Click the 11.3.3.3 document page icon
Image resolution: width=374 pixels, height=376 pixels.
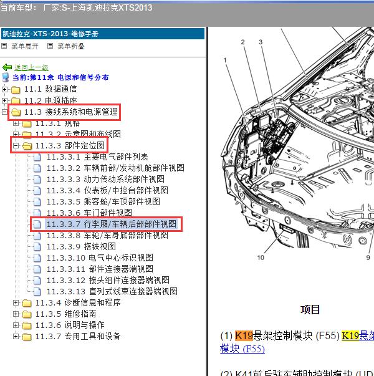pyautogui.click(x=37, y=180)
